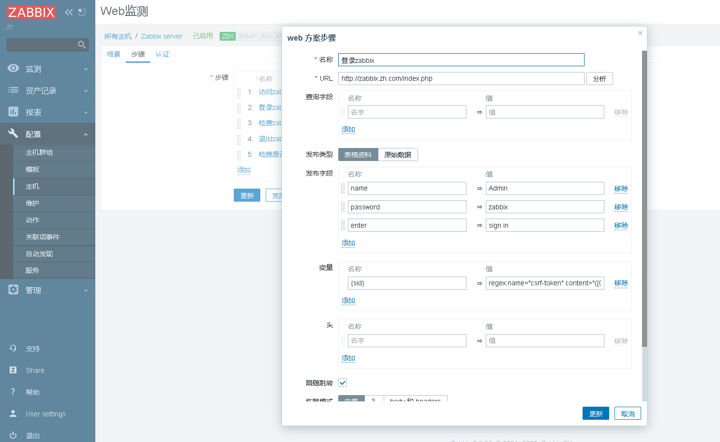The image size is (720, 442).
Task: Click 取消 button in dialog
Action: point(628,413)
